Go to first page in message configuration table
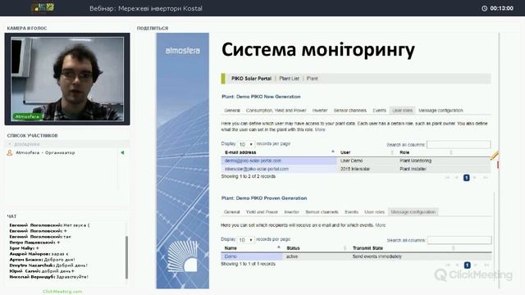 pyautogui.click(x=448, y=265)
